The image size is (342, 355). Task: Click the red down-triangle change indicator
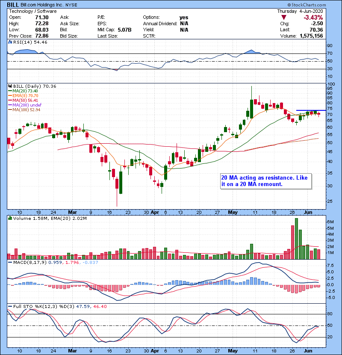point(284,17)
